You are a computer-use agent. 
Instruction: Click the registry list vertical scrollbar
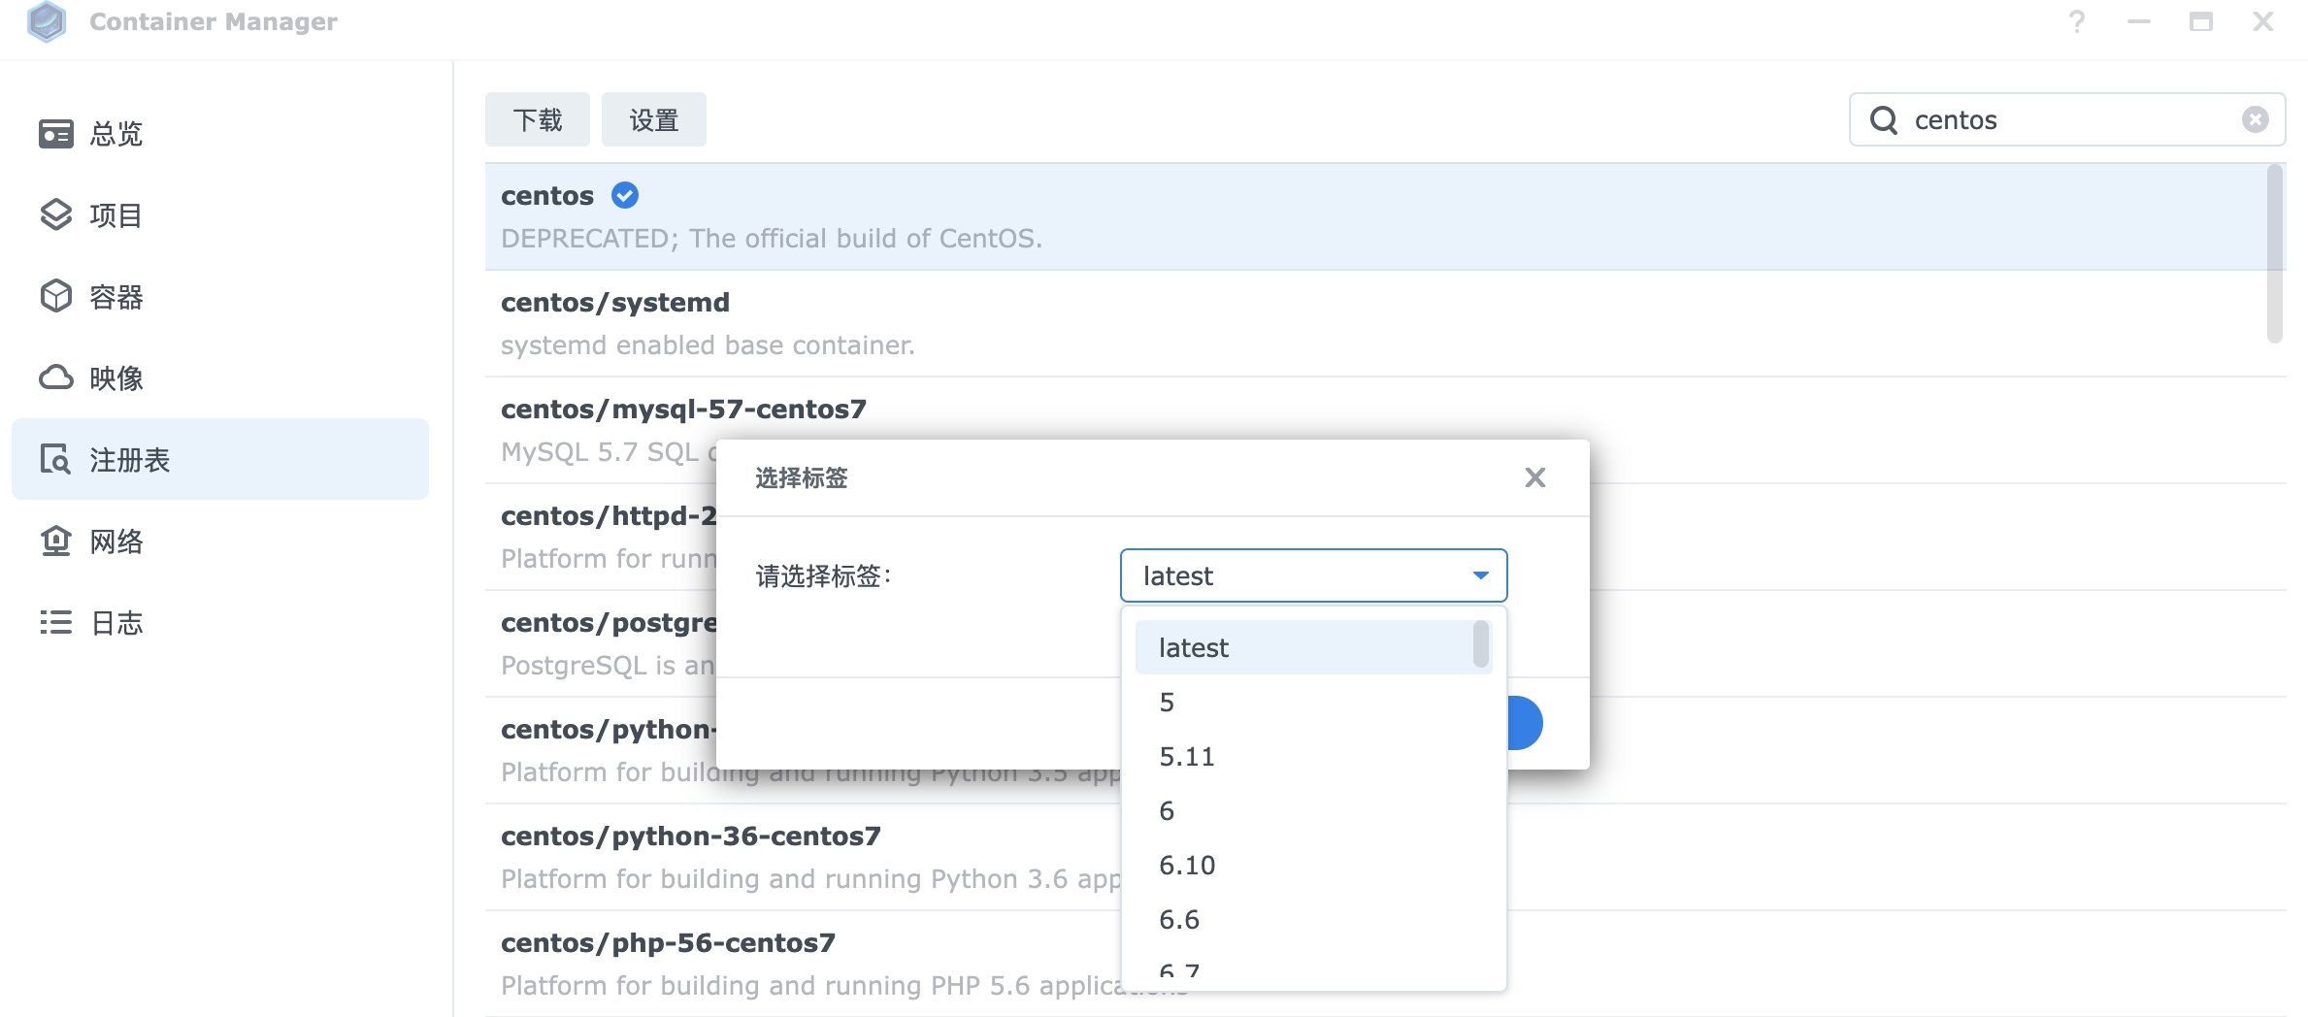tap(2274, 254)
